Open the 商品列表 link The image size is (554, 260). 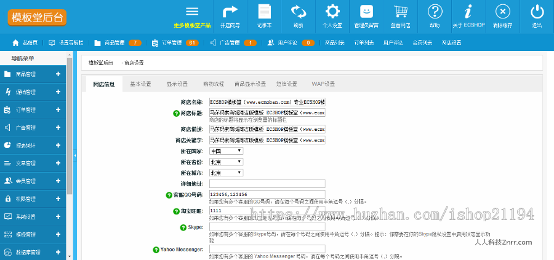pos(335,42)
